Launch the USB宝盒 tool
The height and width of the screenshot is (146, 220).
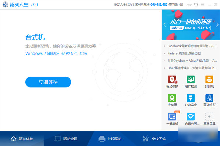click(191, 100)
